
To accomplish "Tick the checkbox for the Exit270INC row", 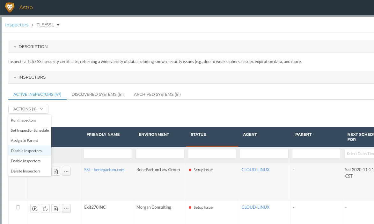I will tap(18, 207).
